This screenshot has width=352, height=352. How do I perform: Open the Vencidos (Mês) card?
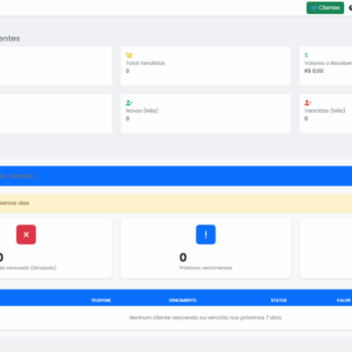326,114
